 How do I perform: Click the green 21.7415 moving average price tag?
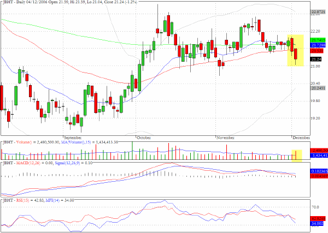pyautogui.click(x=318, y=40)
